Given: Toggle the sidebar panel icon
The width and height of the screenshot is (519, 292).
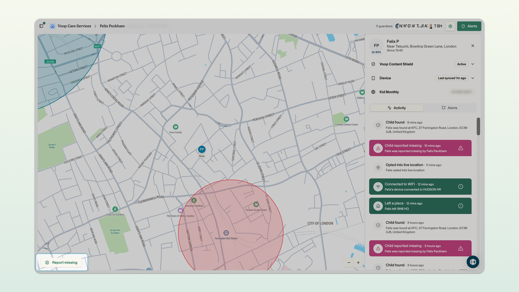Looking at the screenshot, I should click(41, 26).
